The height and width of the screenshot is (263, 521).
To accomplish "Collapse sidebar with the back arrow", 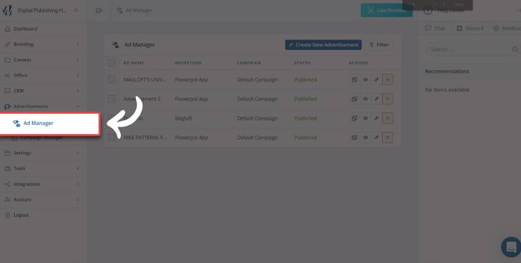I will (x=77, y=11).
